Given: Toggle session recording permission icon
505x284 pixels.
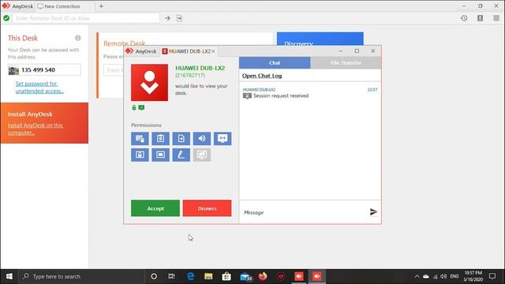Looking at the screenshot, I should tap(160, 155).
